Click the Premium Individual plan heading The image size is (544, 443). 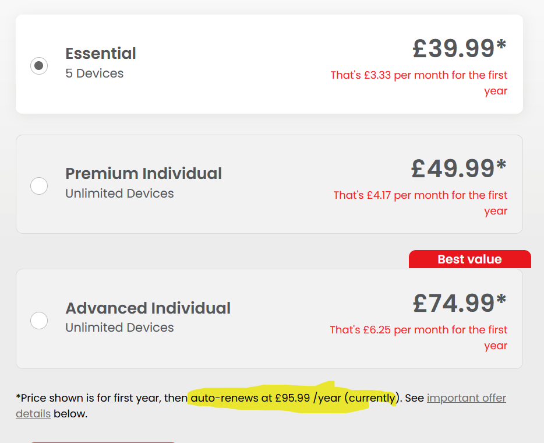pos(144,173)
